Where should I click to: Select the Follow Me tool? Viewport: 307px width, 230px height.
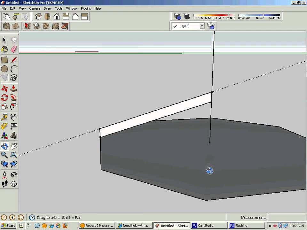[x=14, y=97]
